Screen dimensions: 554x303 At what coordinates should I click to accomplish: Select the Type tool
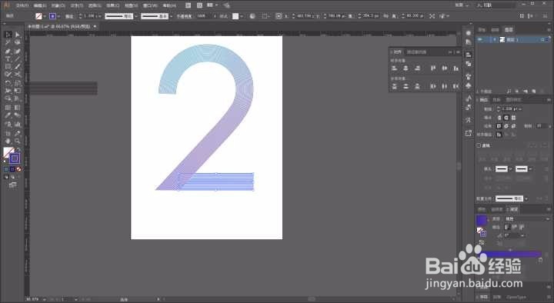tap(8, 59)
